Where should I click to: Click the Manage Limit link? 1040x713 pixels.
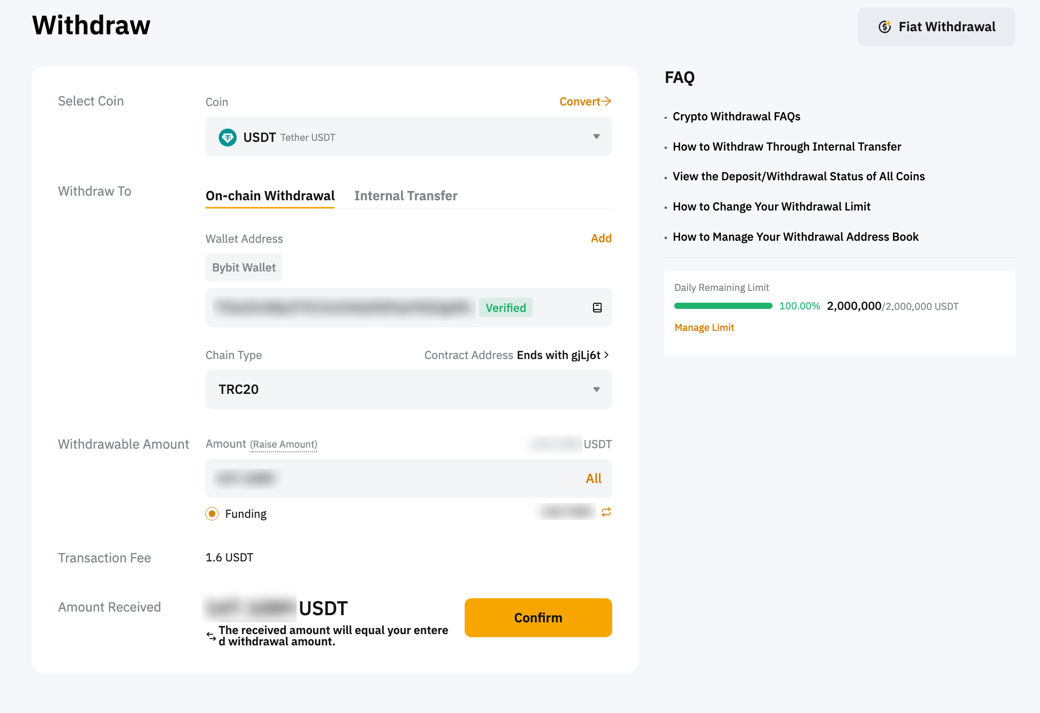point(704,327)
